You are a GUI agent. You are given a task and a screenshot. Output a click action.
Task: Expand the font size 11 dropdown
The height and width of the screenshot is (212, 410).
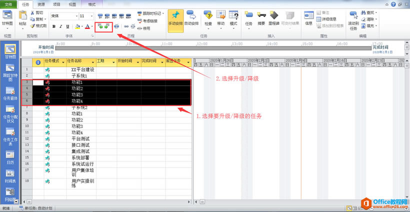(x=91, y=16)
